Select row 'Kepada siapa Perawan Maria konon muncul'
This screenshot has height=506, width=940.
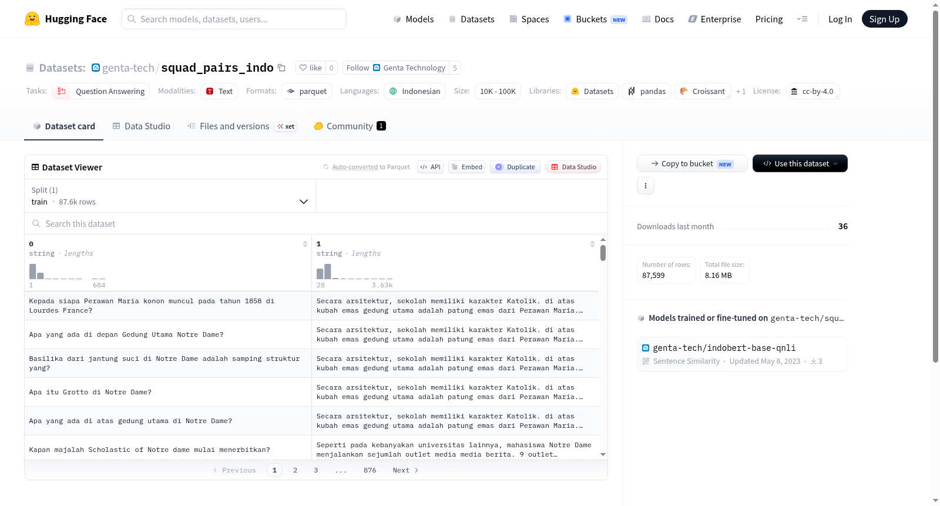(x=311, y=306)
